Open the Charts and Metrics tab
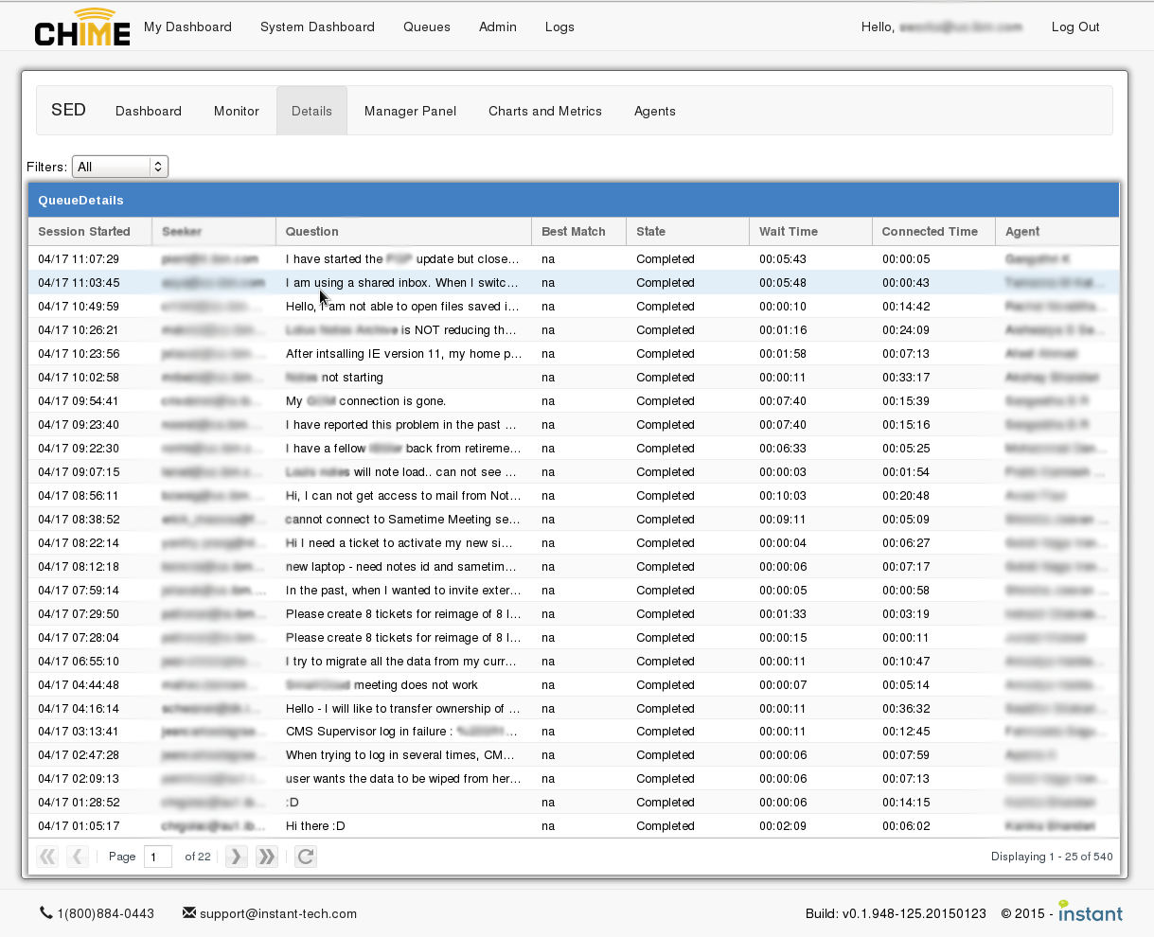The image size is (1154, 937). coord(545,111)
